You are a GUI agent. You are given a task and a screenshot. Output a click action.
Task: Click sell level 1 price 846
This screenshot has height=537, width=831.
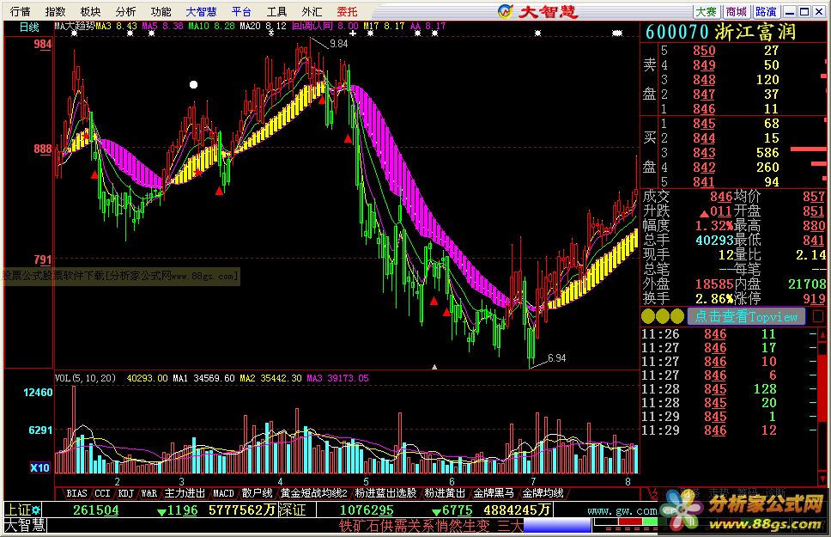point(704,109)
